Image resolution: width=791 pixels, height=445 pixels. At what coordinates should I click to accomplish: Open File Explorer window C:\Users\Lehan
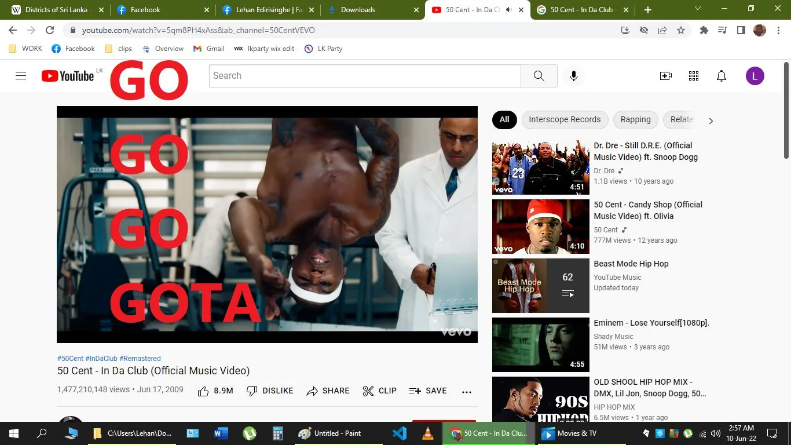[133, 433]
